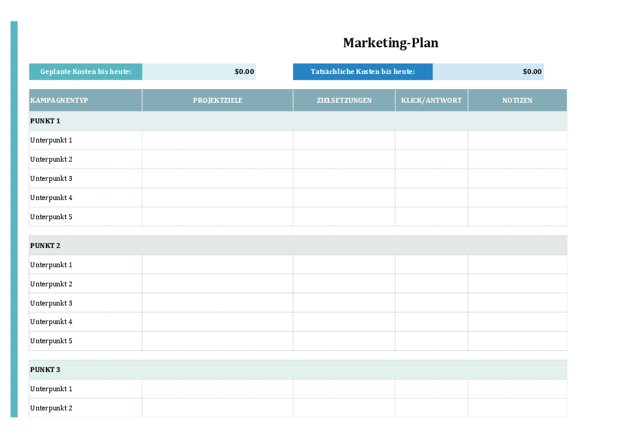Select Unterpunkt 3 under PUNKT 1
Viewport: 627px width, 444px height.
tap(86, 179)
